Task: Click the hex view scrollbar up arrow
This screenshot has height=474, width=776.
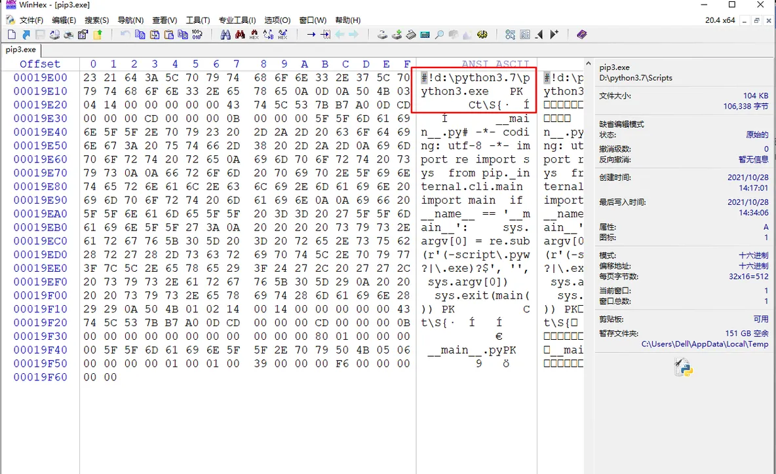Action: pyautogui.click(x=588, y=64)
